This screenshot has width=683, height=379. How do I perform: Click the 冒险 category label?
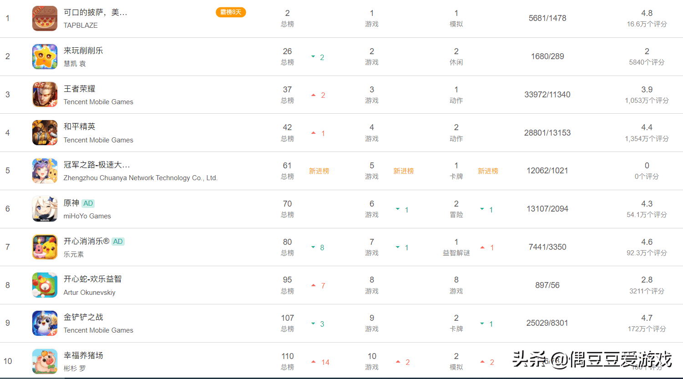pos(456,215)
